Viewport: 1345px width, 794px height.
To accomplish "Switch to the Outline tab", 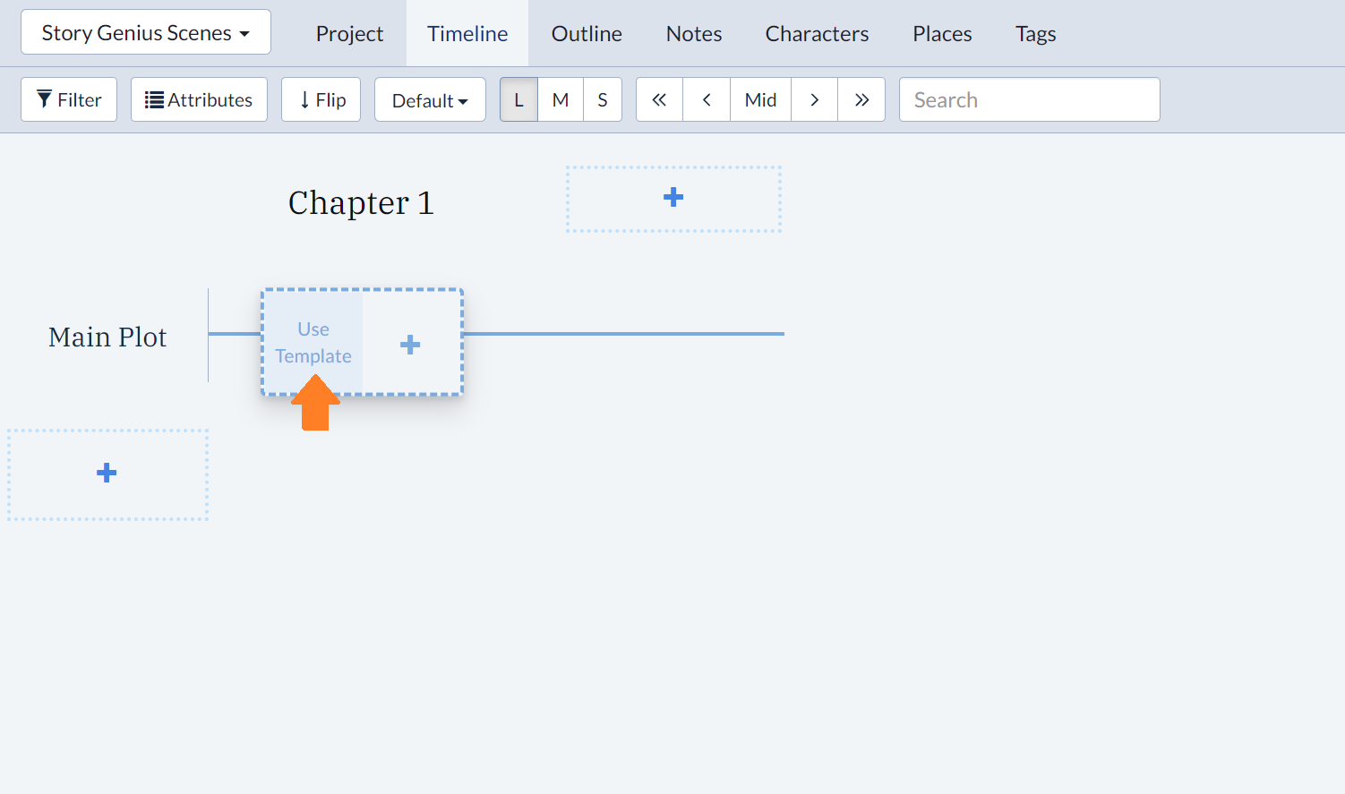I will 587,33.
